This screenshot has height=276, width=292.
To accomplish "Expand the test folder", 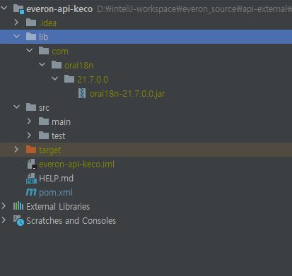I will click(x=29, y=136).
